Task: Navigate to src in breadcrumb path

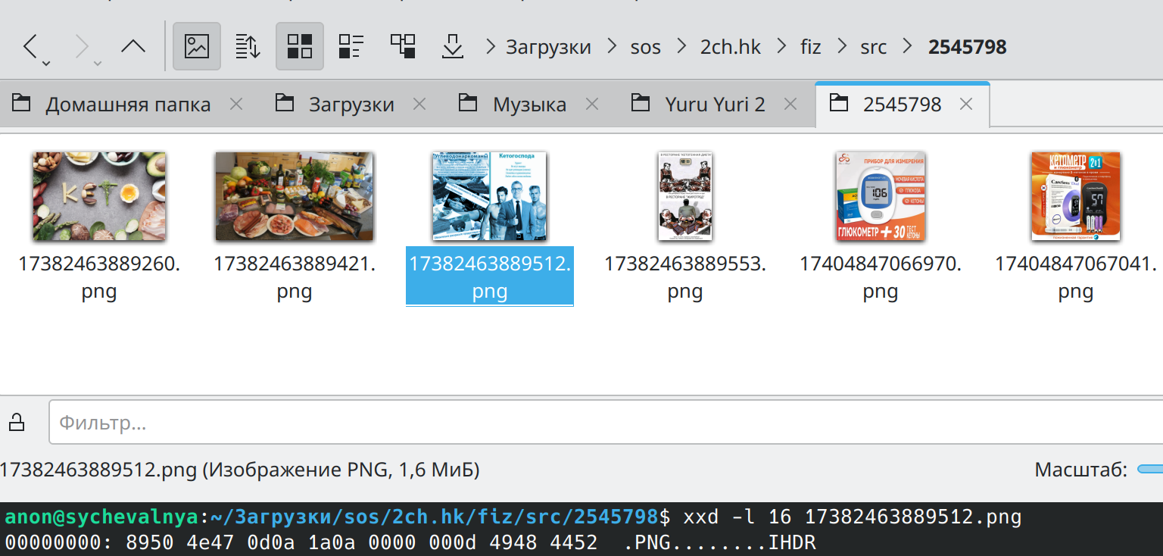Action: coord(874,47)
